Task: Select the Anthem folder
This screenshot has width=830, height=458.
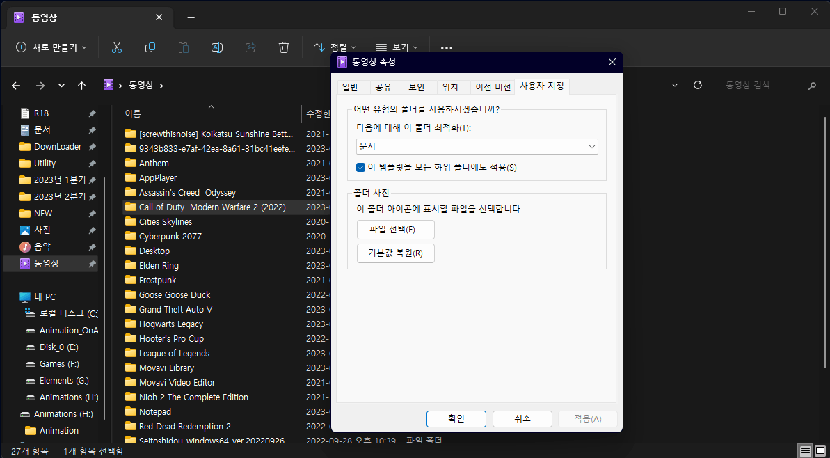Action: tap(147, 163)
